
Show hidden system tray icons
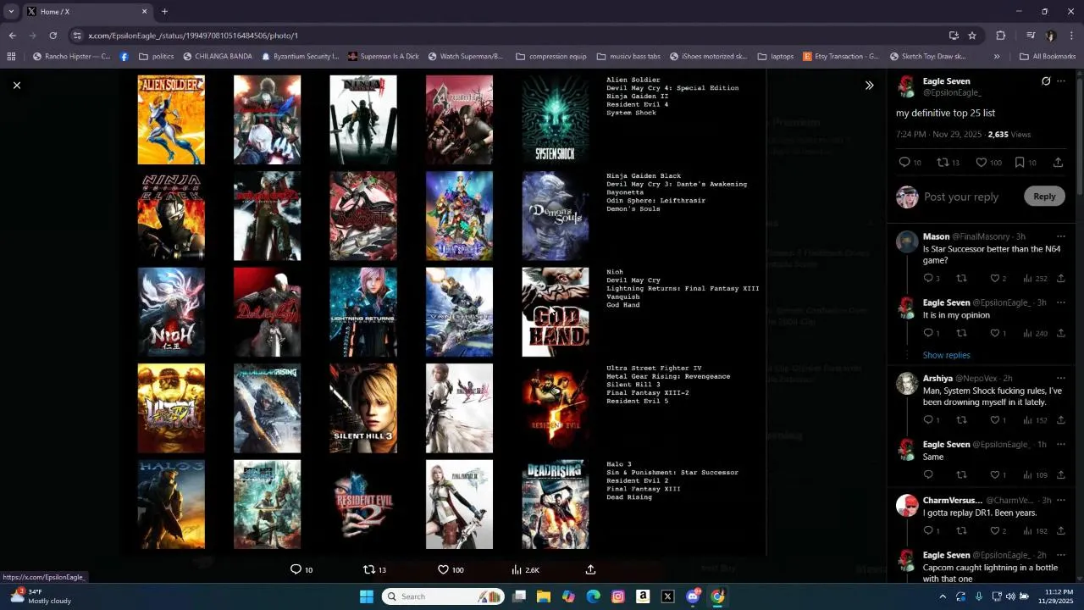[943, 596]
